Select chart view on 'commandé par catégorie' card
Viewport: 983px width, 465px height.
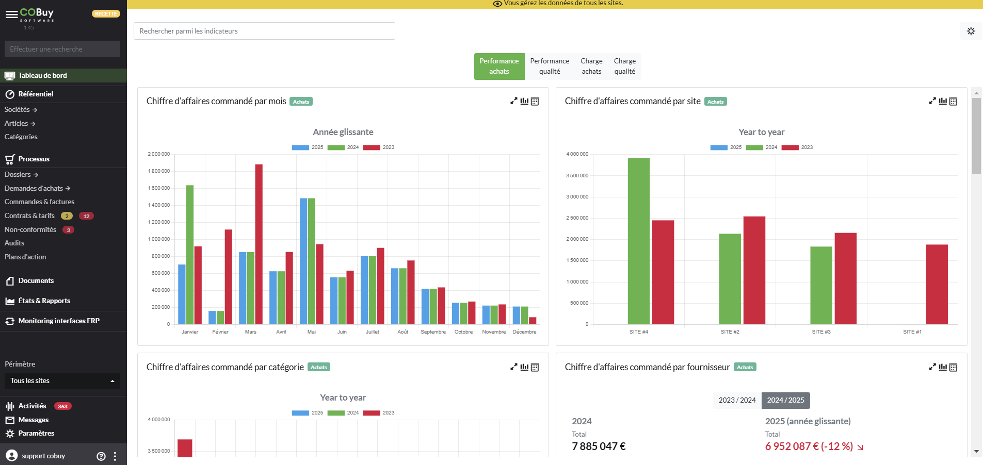(x=524, y=367)
